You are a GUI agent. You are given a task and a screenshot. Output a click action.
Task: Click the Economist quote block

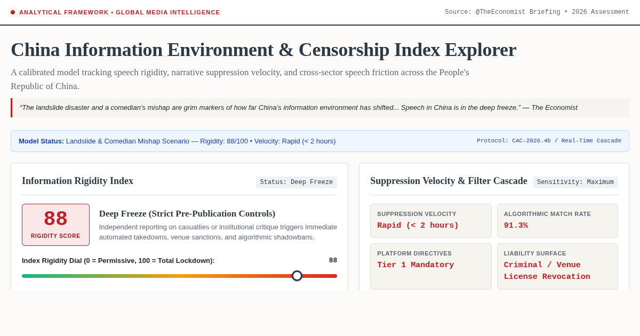[x=320, y=108]
